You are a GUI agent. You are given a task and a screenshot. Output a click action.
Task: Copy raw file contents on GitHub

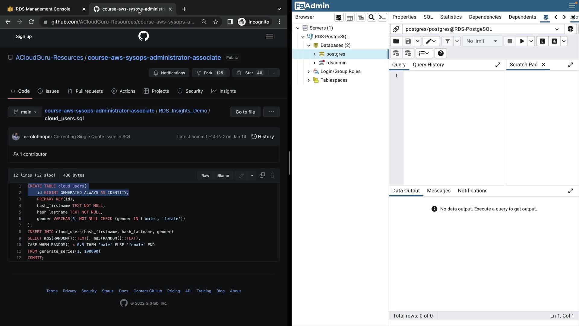pos(262,175)
